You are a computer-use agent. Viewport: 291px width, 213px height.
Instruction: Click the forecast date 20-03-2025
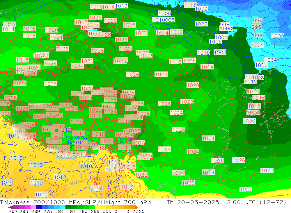[x=198, y=202]
